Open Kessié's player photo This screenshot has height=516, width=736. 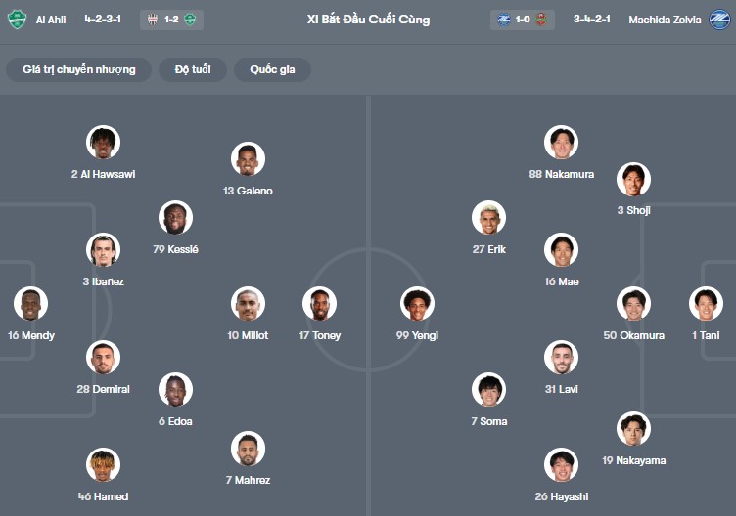click(x=176, y=218)
